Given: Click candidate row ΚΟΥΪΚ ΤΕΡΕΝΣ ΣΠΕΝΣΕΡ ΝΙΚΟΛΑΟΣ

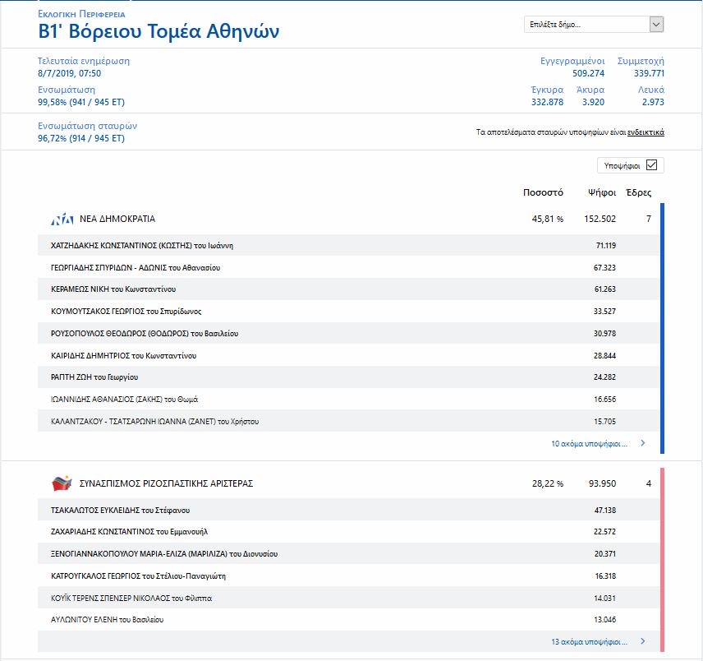Looking at the screenshot, I should pos(348,598).
